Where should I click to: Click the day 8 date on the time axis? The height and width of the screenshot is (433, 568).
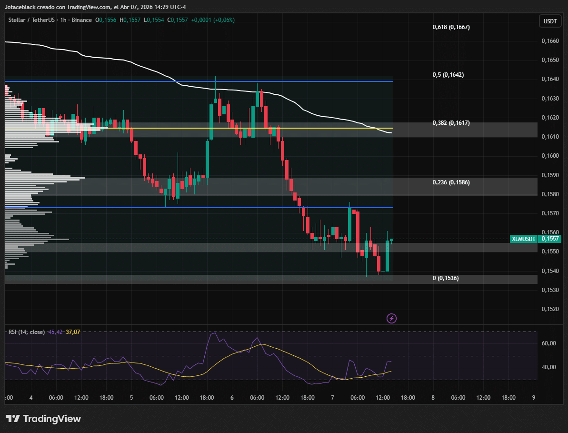tap(433, 397)
